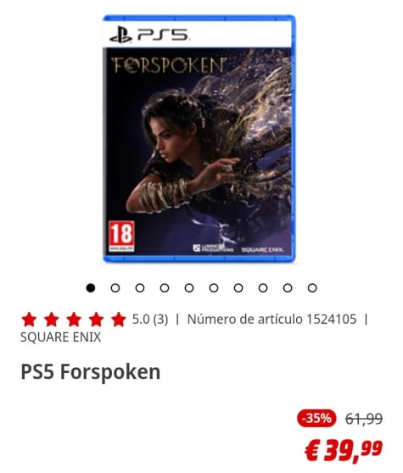Click the first red rating star
Screen dimensions: 403x473
pyautogui.click(x=29, y=320)
